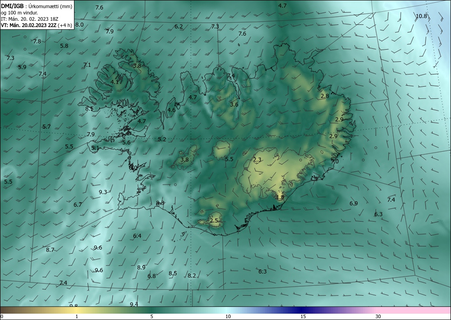Click the 'IT: Mán. 20. 02. 2023 18Z' line
Screen dimensions: 451x320
30,19
